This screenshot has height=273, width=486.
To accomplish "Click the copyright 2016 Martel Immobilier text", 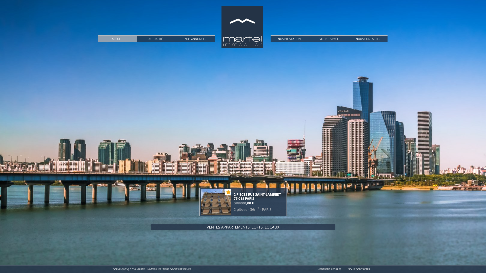I will tap(152, 269).
